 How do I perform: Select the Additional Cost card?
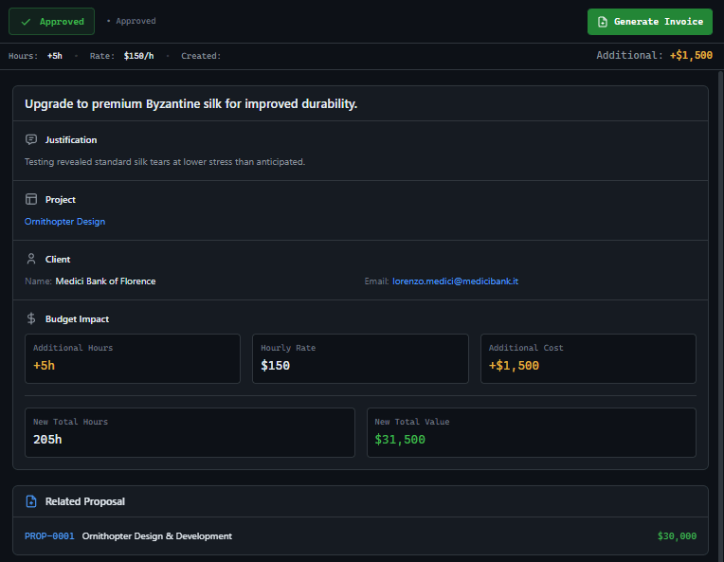[588, 358]
